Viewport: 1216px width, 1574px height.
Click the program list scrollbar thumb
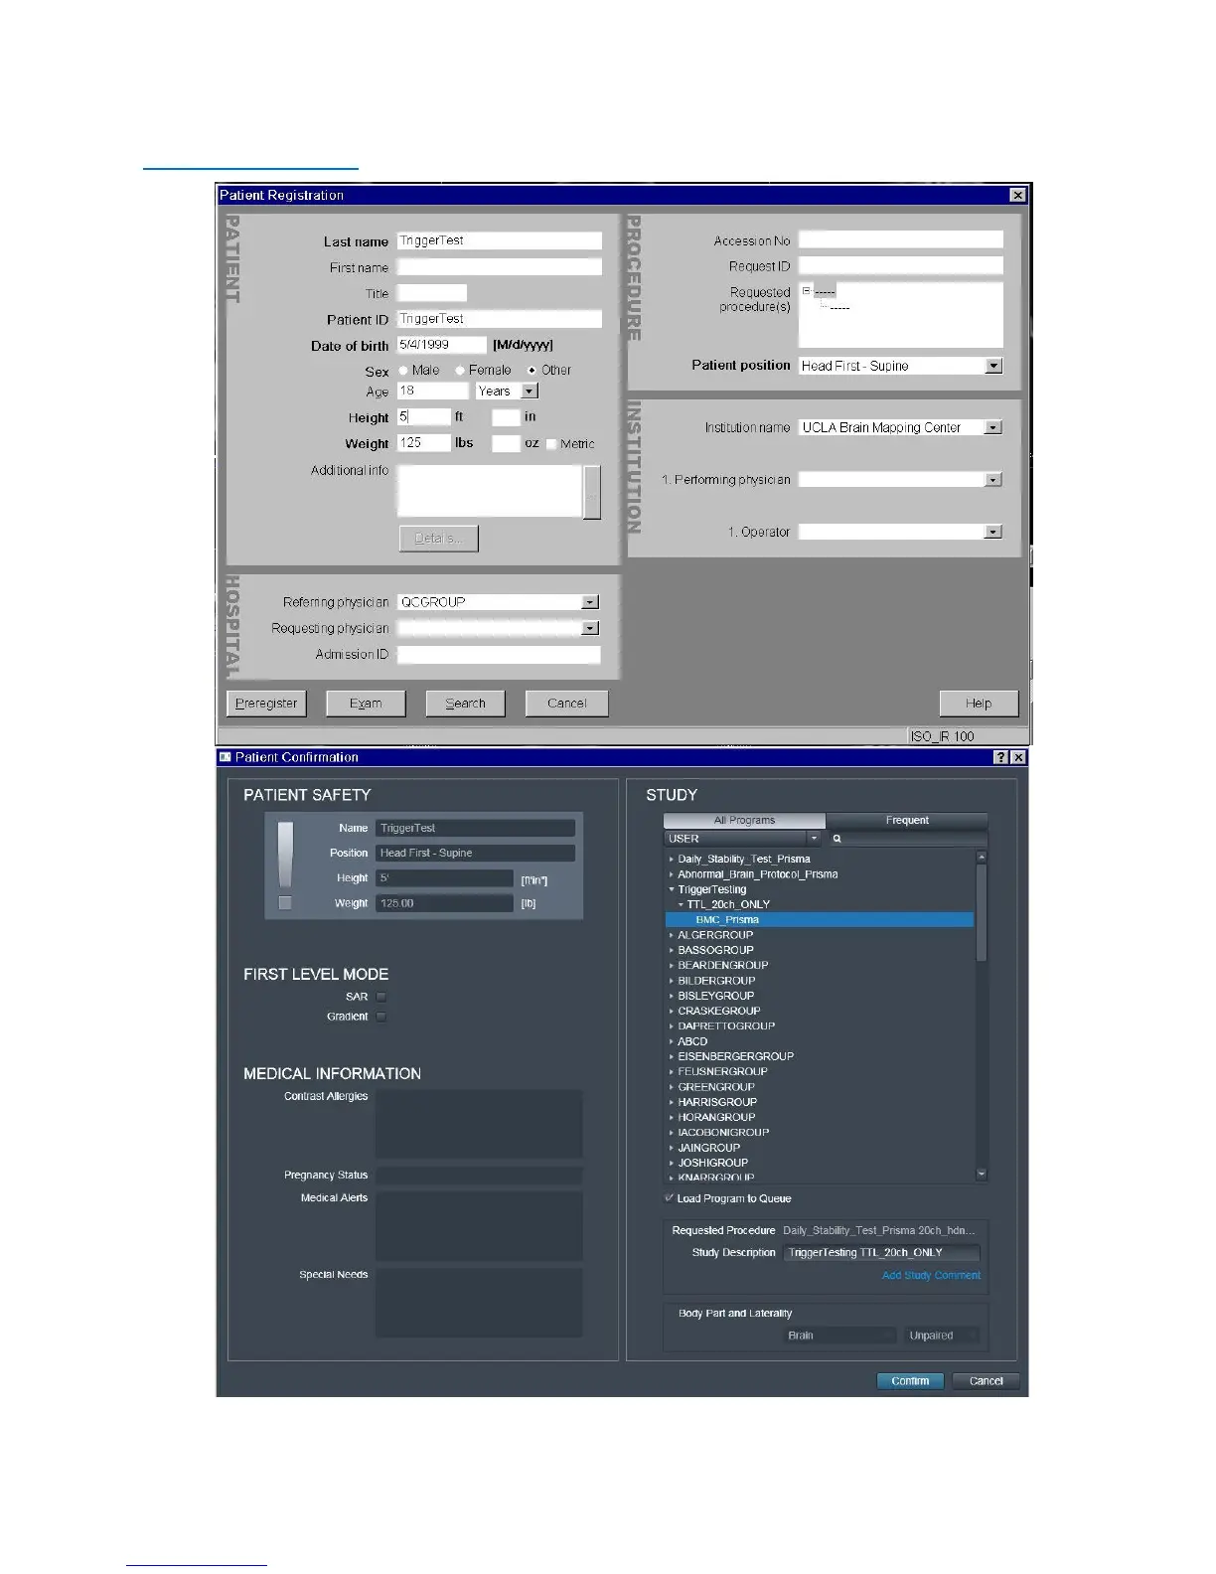(982, 911)
